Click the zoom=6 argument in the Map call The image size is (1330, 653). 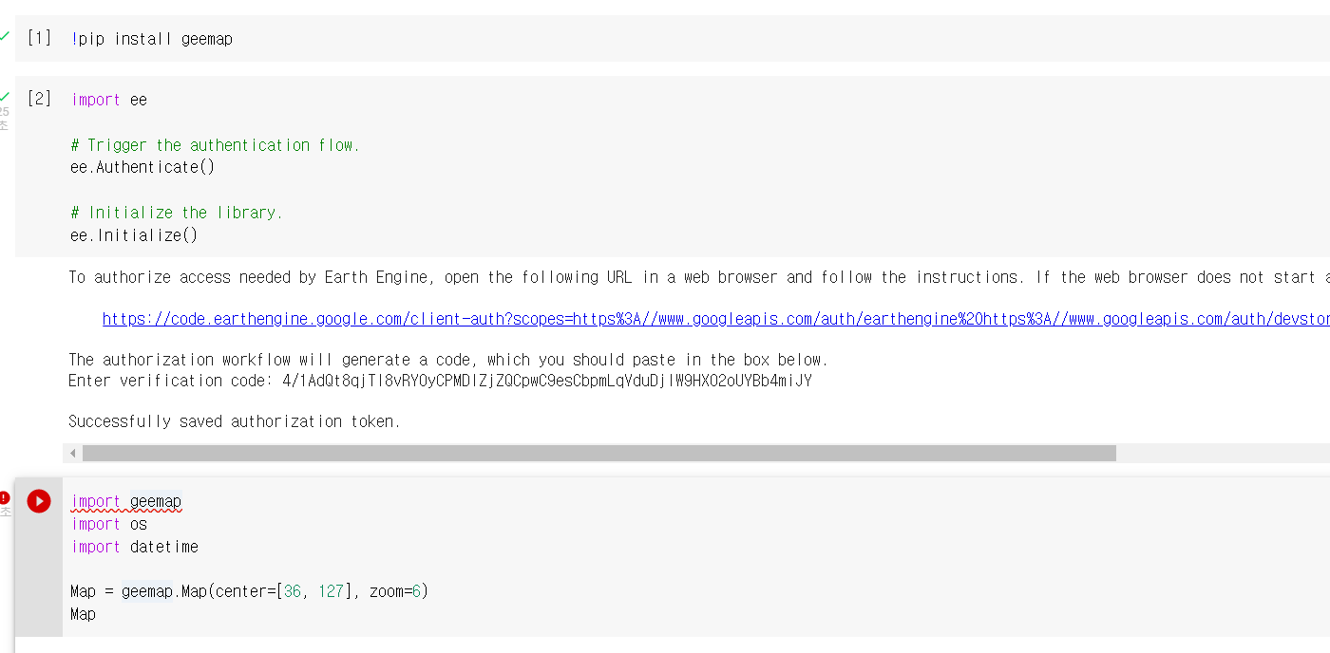click(396, 590)
